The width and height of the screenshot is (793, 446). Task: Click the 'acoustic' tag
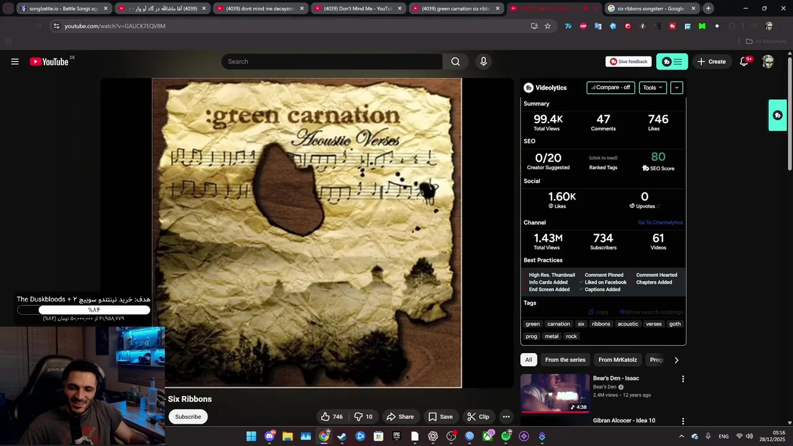click(x=628, y=324)
